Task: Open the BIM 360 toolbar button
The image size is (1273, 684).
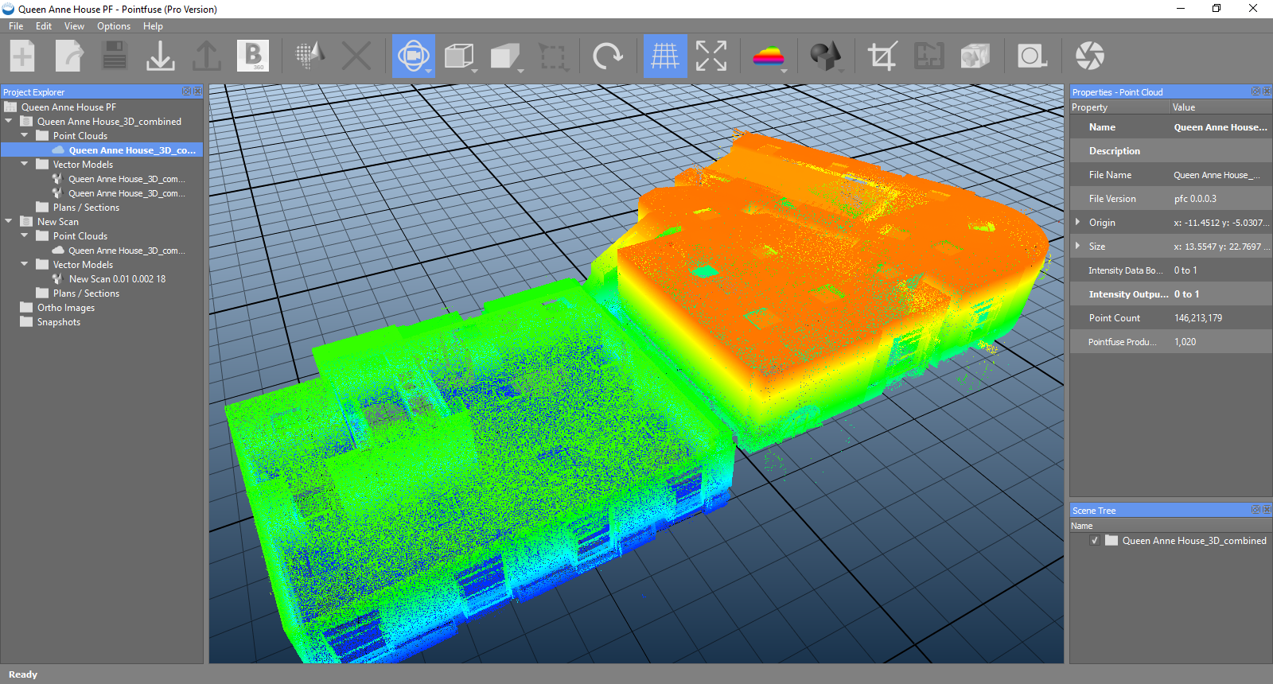Action: click(253, 56)
